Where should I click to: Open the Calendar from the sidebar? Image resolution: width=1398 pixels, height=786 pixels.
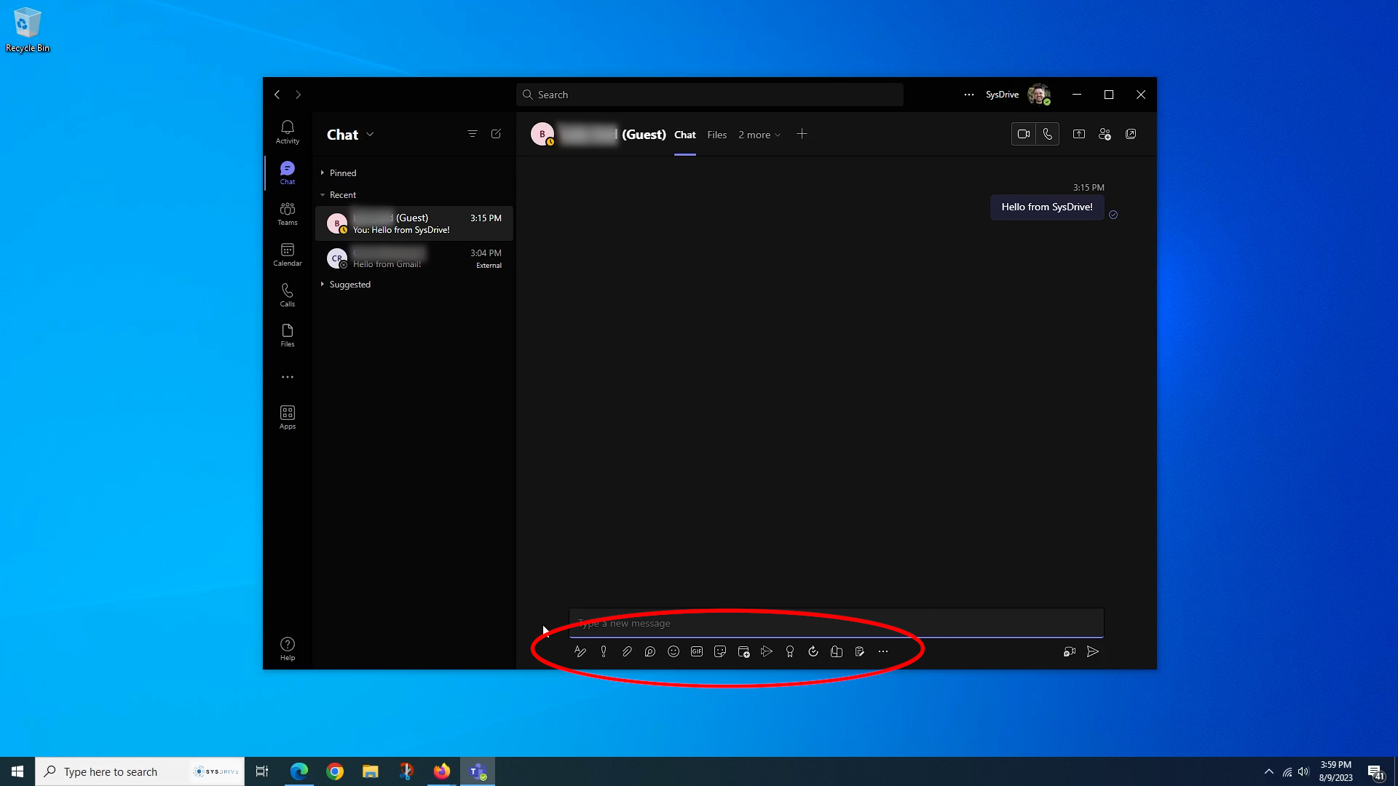288,255
